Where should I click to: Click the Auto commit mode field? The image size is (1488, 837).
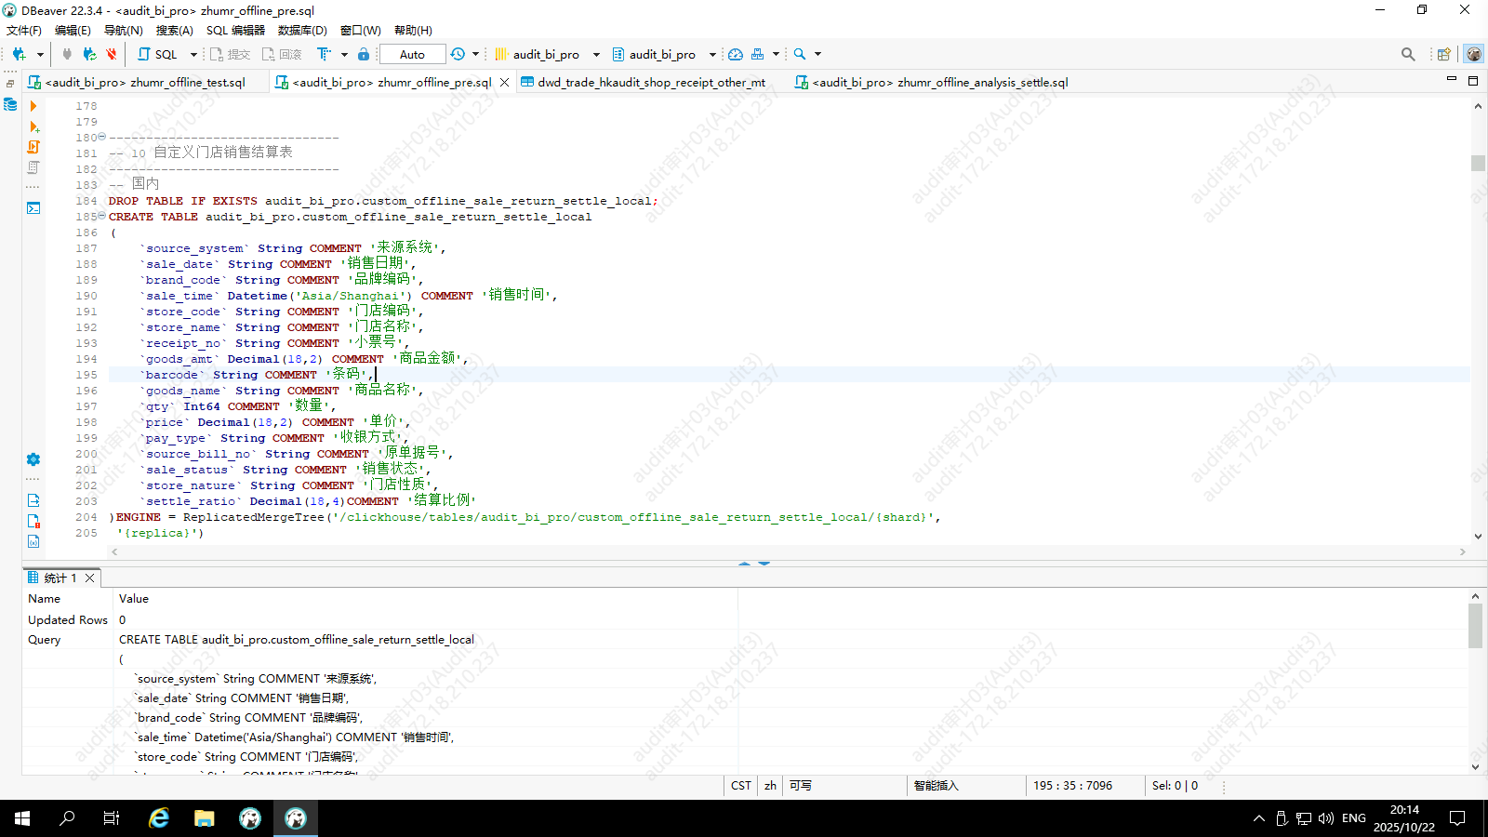tap(412, 54)
